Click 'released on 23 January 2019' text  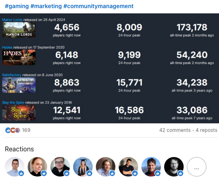click(48, 103)
